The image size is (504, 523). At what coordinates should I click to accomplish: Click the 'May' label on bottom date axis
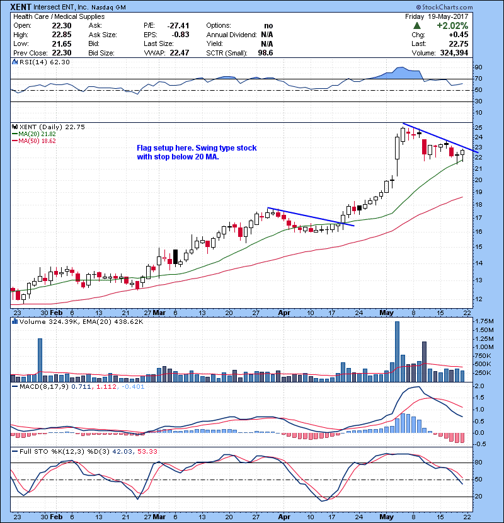(387, 517)
